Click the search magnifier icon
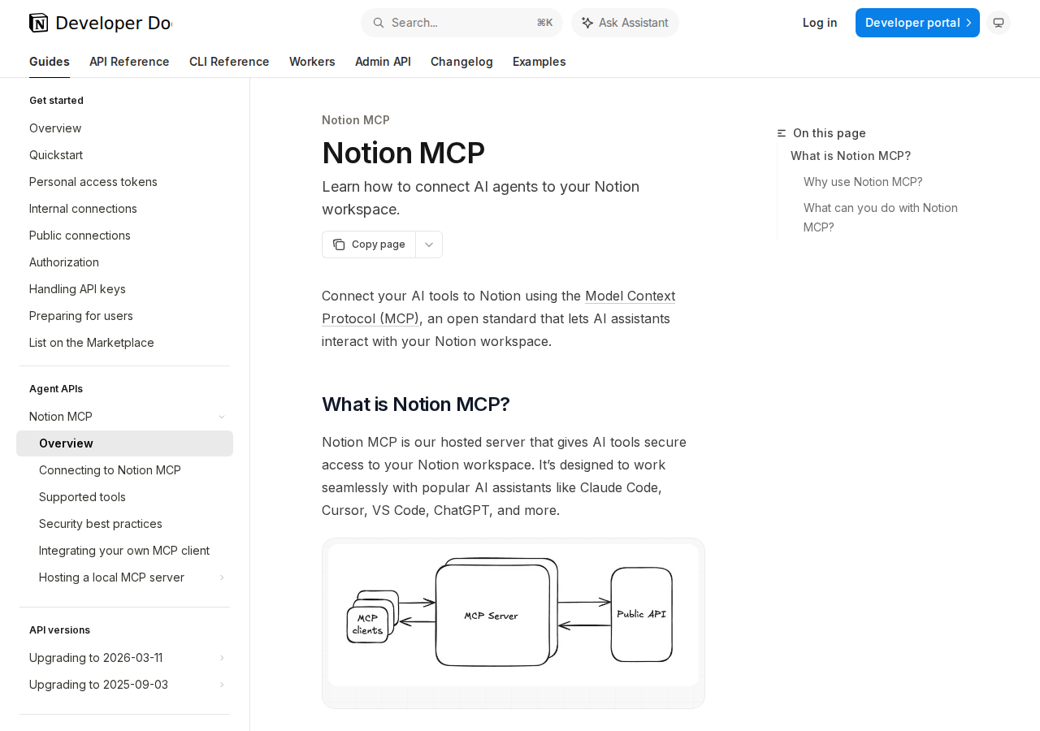This screenshot has height=731, width=1040. (x=379, y=23)
